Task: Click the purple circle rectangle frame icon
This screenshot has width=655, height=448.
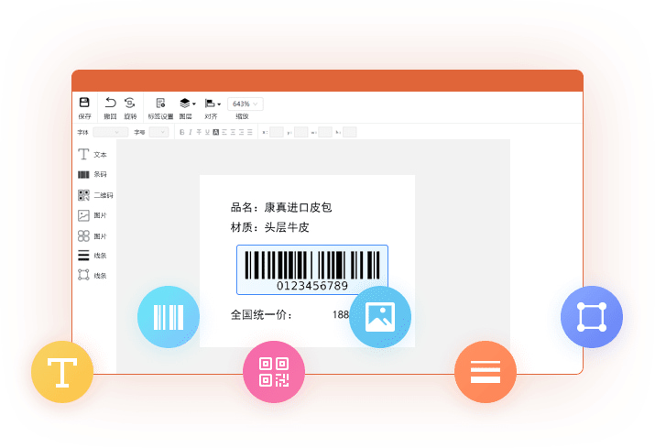Action: pyautogui.click(x=592, y=317)
